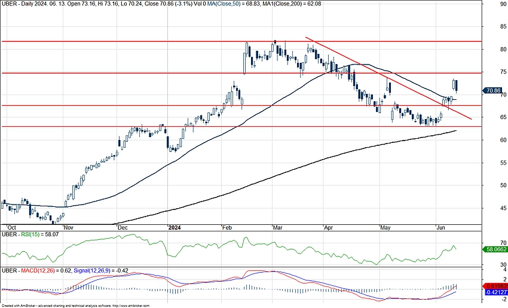The height and width of the screenshot is (308, 508).
Task: Select the 58.0662 RSI value tag
Action: (x=495, y=249)
